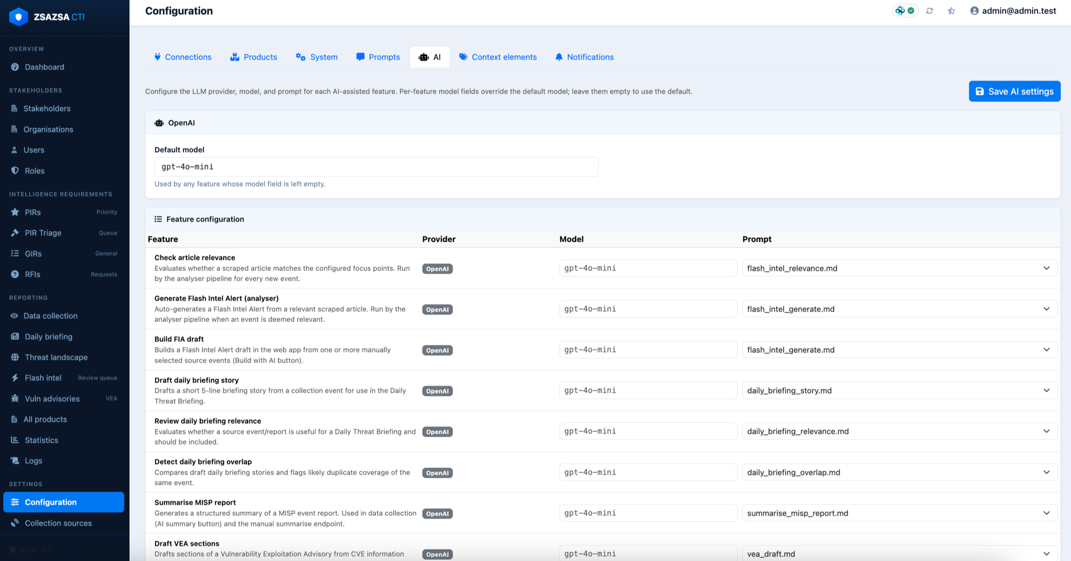This screenshot has width=1071, height=561.
Task: Click the 'Review queue' tag beside Flash intel
Action: click(x=98, y=378)
